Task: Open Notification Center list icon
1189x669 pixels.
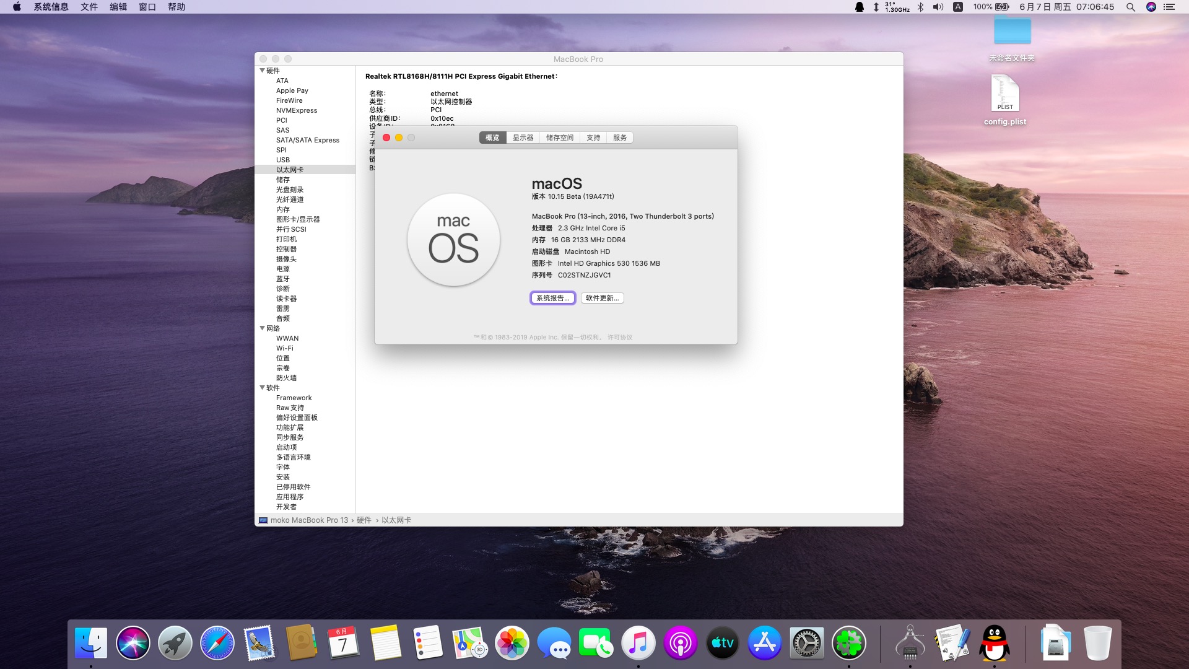Action: coord(1169,7)
